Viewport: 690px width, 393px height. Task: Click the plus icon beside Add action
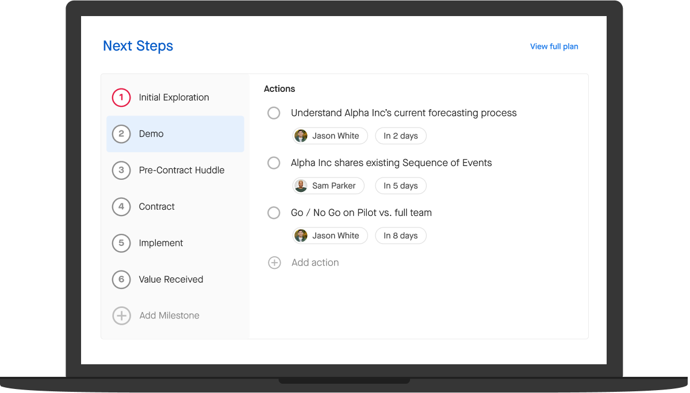[x=274, y=263]
